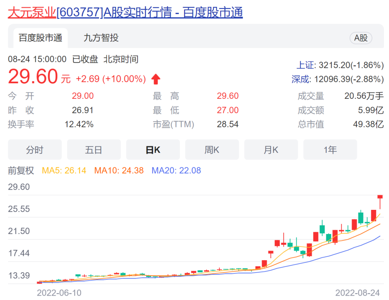Toggle the MA5 moving average label
The image size is (389, 300).
point(64,171)
